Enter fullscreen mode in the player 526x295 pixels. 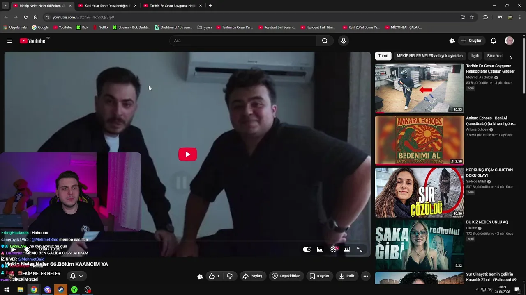(360, 249)
